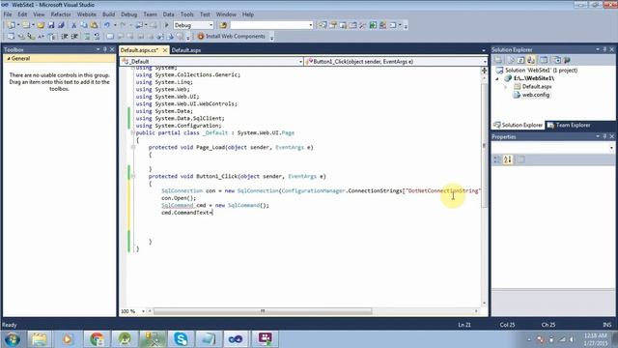Open the Help menu

pyautogui.click(x=248, y=14)
